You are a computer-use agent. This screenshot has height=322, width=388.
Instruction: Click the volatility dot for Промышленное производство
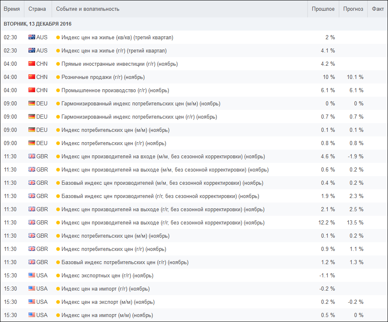[58, 91]
